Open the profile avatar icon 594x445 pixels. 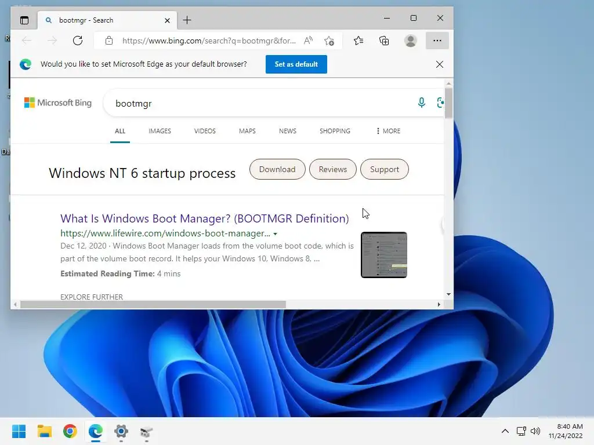(x=410, y=41)
